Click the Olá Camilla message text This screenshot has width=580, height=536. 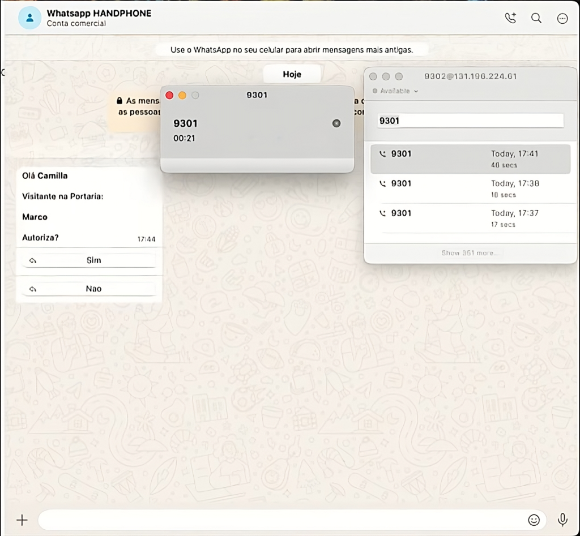[x=45, y=175]
